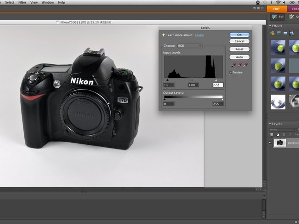Click the battery icon in the macOS menu bar
The width and height of the screenshot is (299, 224).
point(292,3)
